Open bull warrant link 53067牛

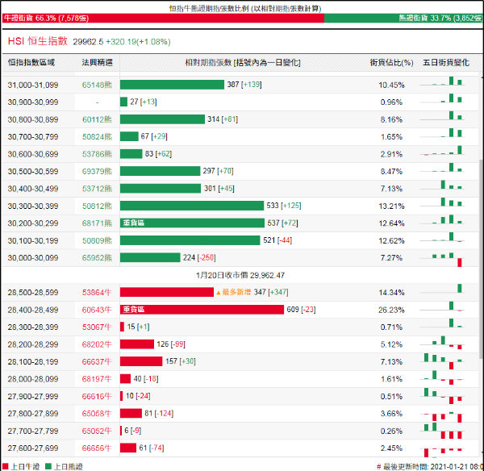tap(97, 327)
